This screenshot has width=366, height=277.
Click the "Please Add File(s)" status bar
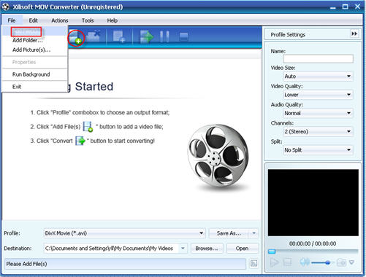125,264
